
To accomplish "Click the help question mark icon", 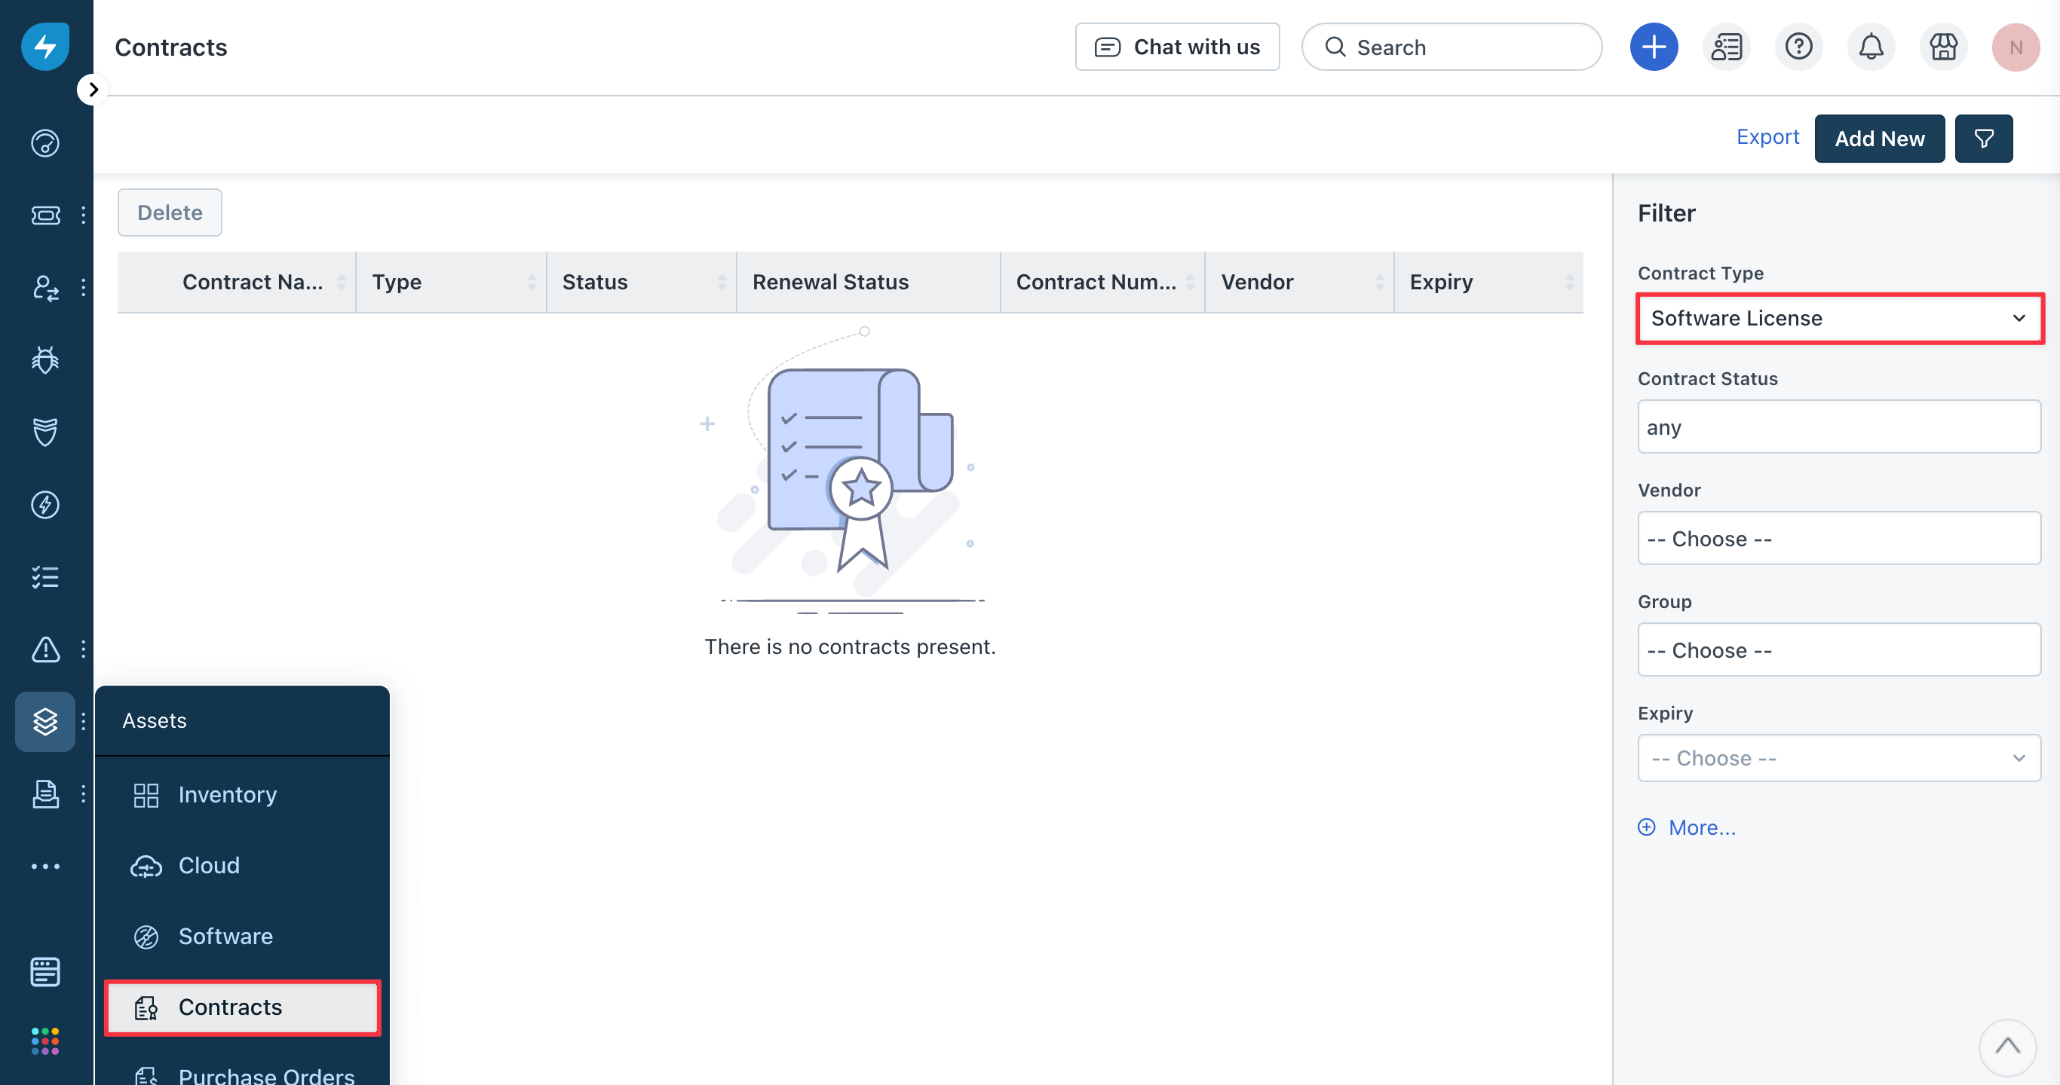I will [1798, 47].
